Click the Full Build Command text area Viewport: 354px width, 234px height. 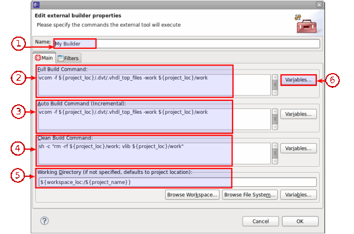(155, 85)
